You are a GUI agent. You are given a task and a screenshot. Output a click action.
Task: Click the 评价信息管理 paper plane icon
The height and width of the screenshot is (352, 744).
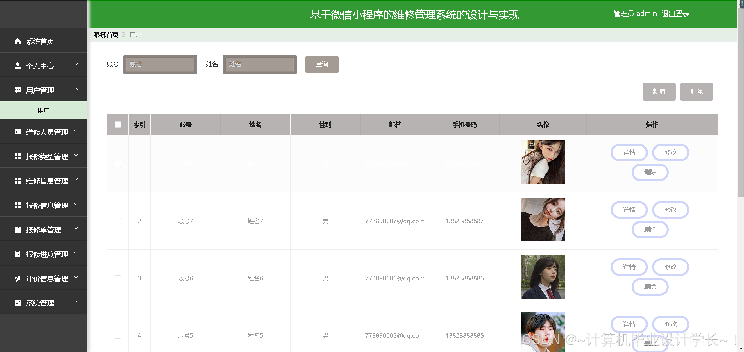click(17, 278)
